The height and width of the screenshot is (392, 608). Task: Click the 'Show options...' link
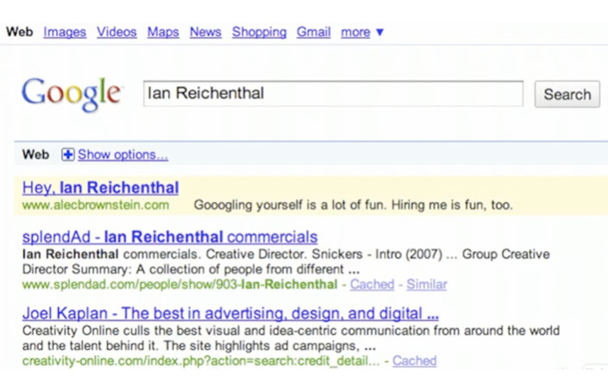pyautogui.click(x=123, y=155)
